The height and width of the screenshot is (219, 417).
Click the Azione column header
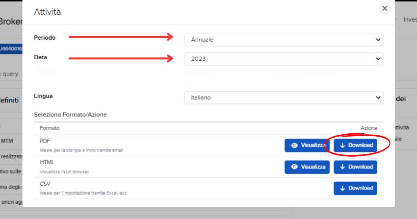(369, 128)
